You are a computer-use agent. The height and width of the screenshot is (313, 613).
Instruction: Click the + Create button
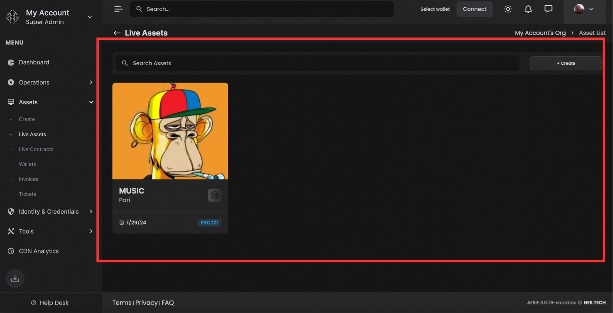click(565, 63)
